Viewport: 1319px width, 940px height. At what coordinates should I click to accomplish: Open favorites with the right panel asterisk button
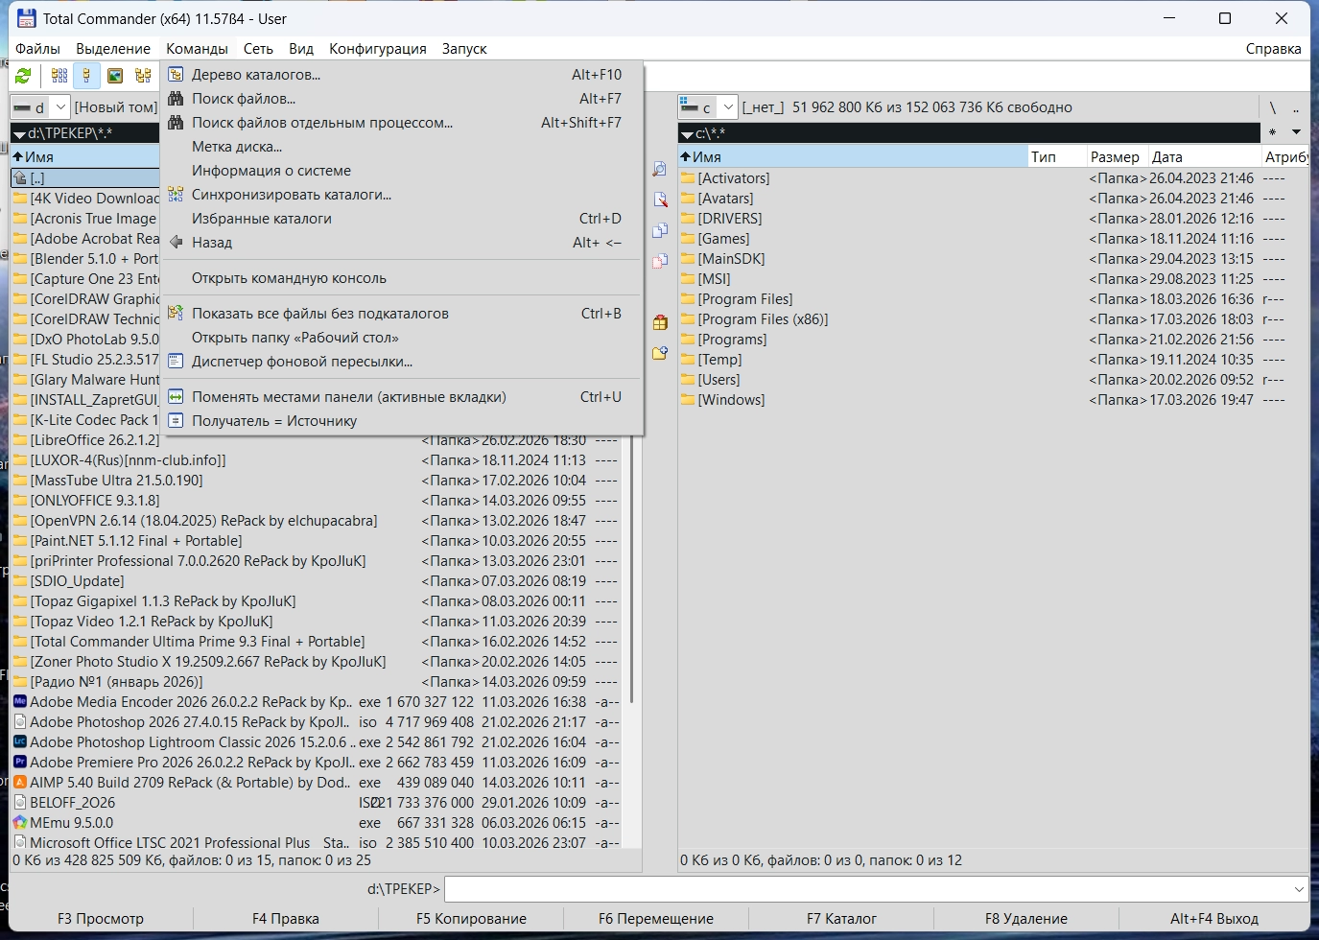point(1272,132)
